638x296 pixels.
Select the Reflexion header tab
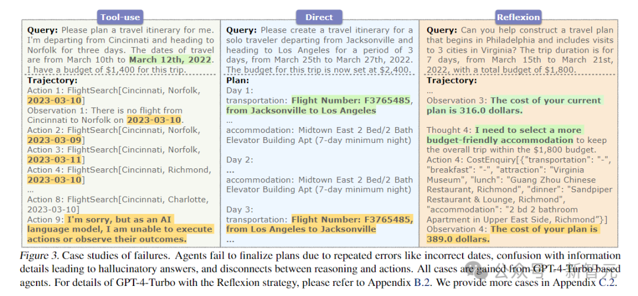[x=518, y=17]
